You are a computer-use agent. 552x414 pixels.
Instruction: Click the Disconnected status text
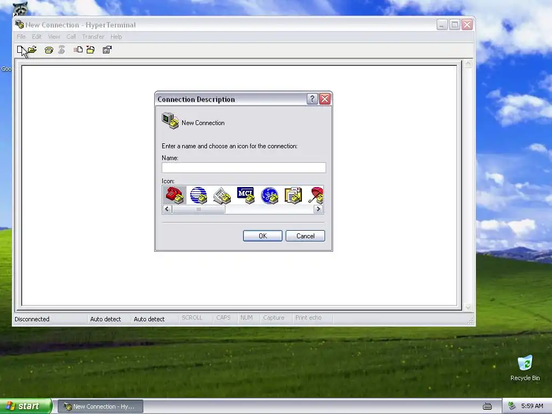(32, 319)
